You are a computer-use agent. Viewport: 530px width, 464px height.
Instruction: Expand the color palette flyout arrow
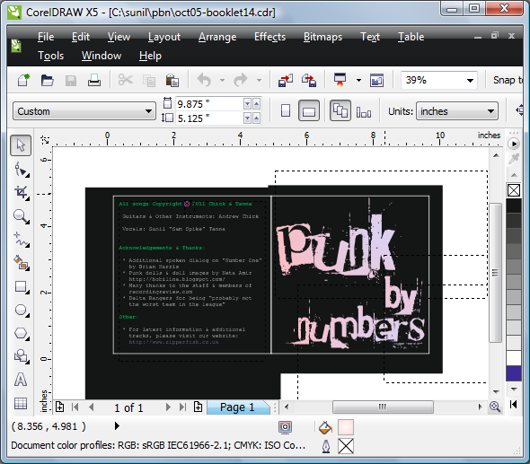tap(514, 144)
